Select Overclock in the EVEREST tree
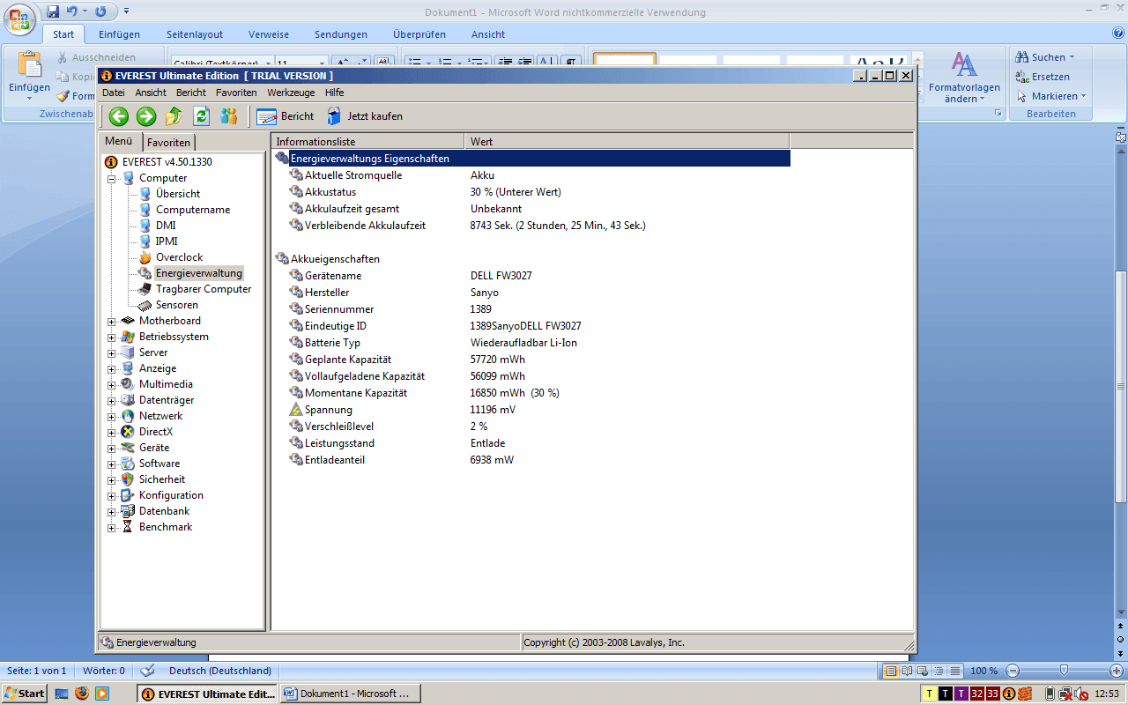The image size is (1128, 705). click(x=179, y=257)
